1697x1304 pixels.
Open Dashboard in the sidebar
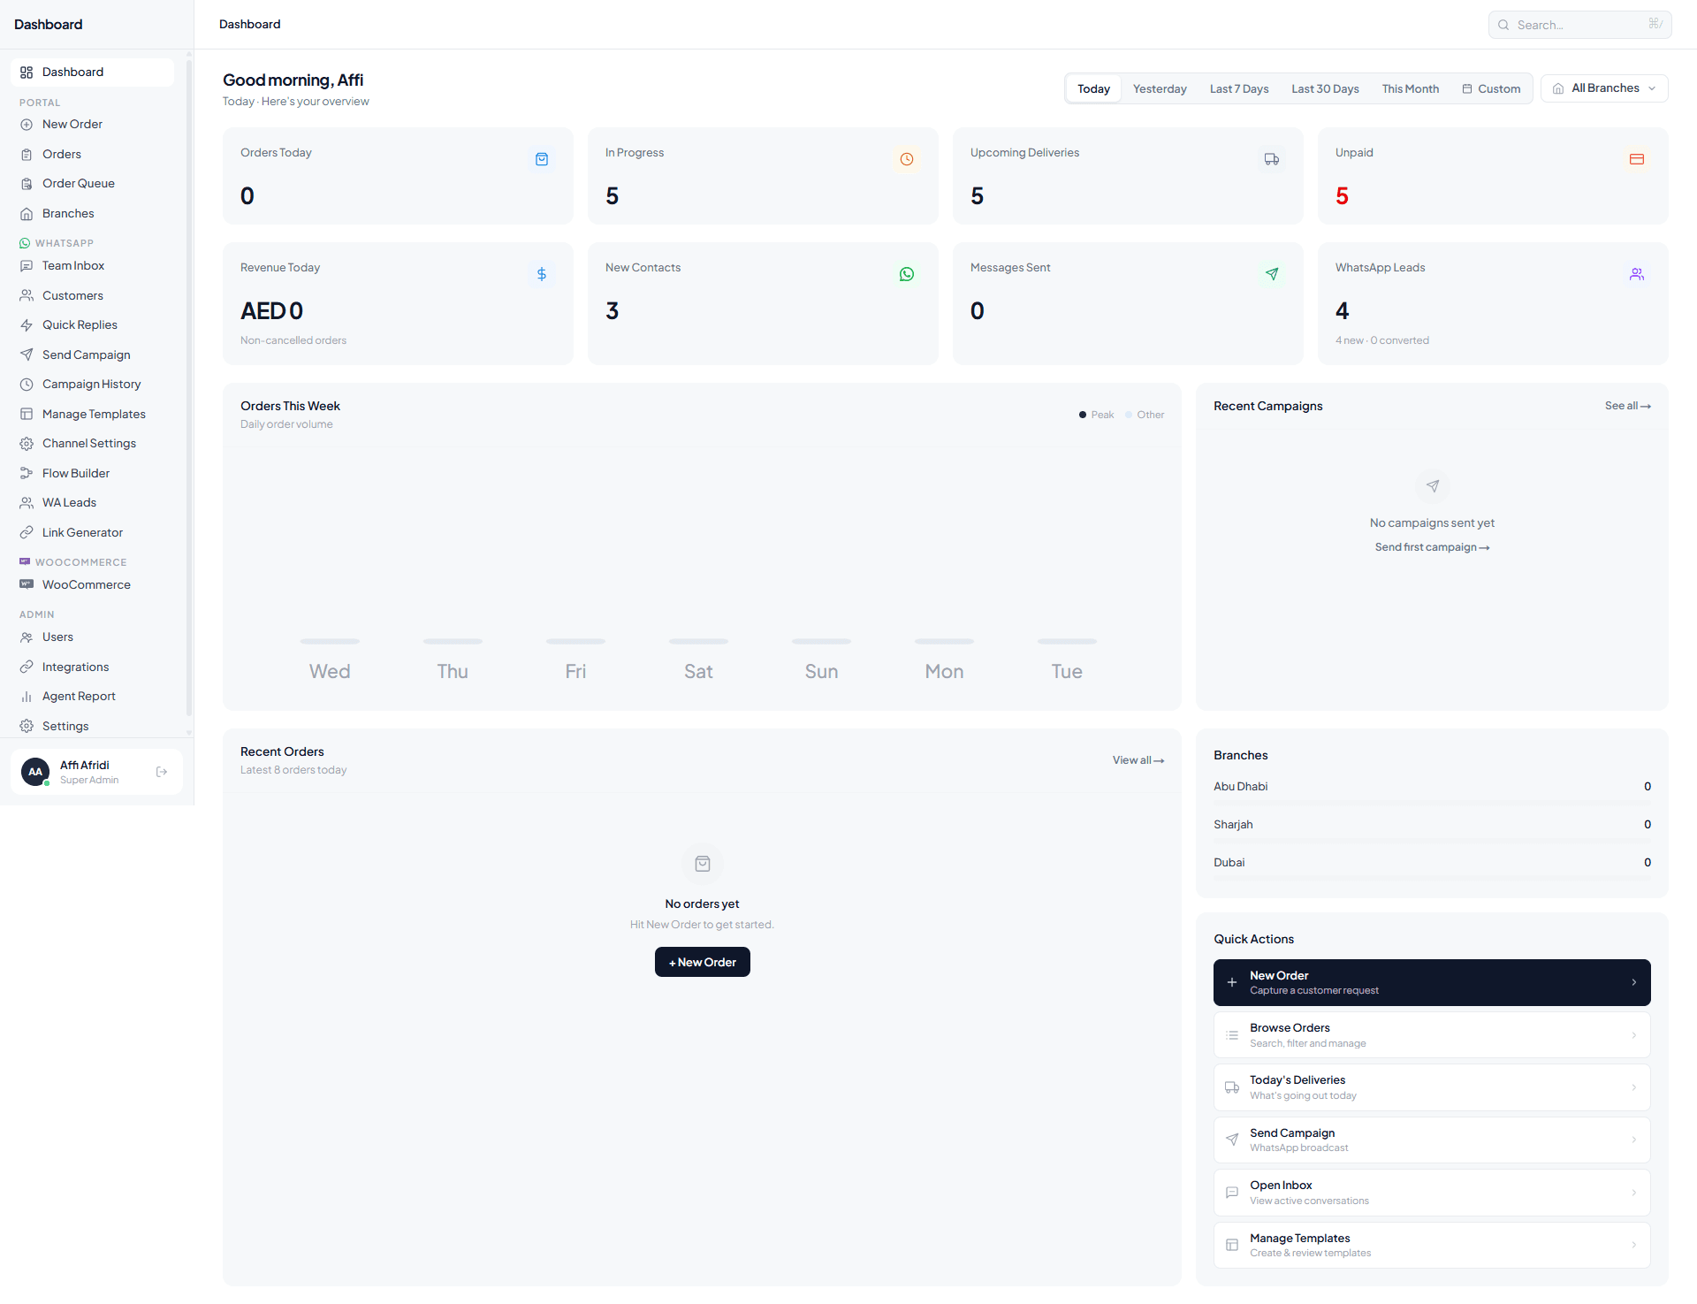click(x=92, y=72)
